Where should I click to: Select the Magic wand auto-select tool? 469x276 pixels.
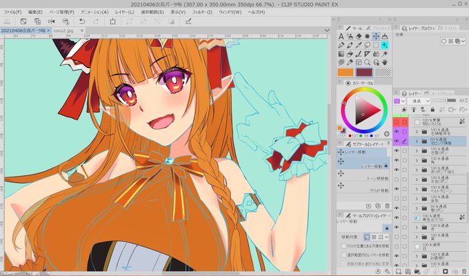point(385,54)
